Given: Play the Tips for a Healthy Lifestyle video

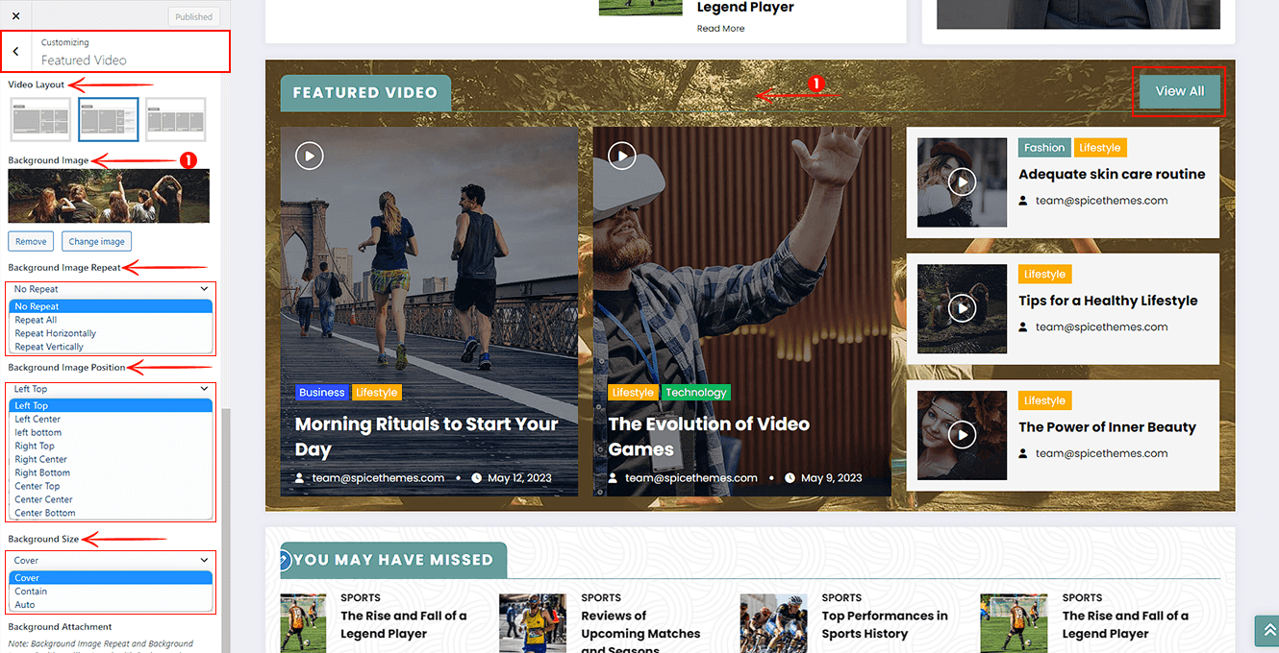Looking at the screenshot, I should [962, 308].
